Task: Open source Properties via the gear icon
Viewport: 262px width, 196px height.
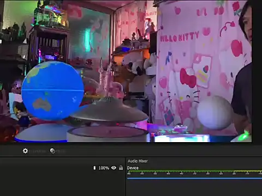Action: click(25, 151)
